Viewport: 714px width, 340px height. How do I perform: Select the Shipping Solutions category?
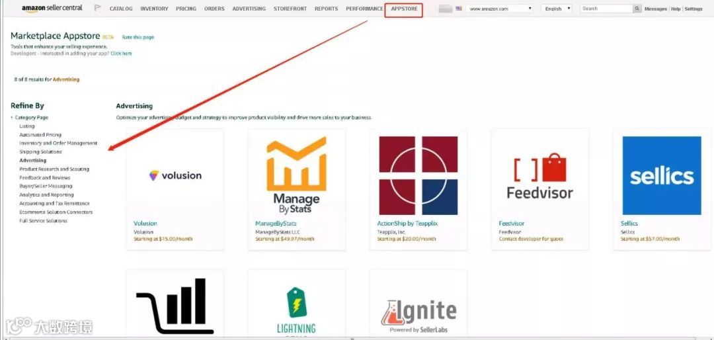(40, 151)
